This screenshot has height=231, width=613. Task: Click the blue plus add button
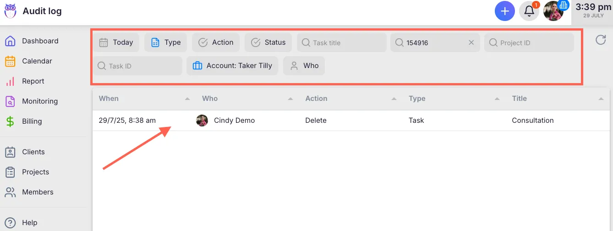click(x=504, y=11)
